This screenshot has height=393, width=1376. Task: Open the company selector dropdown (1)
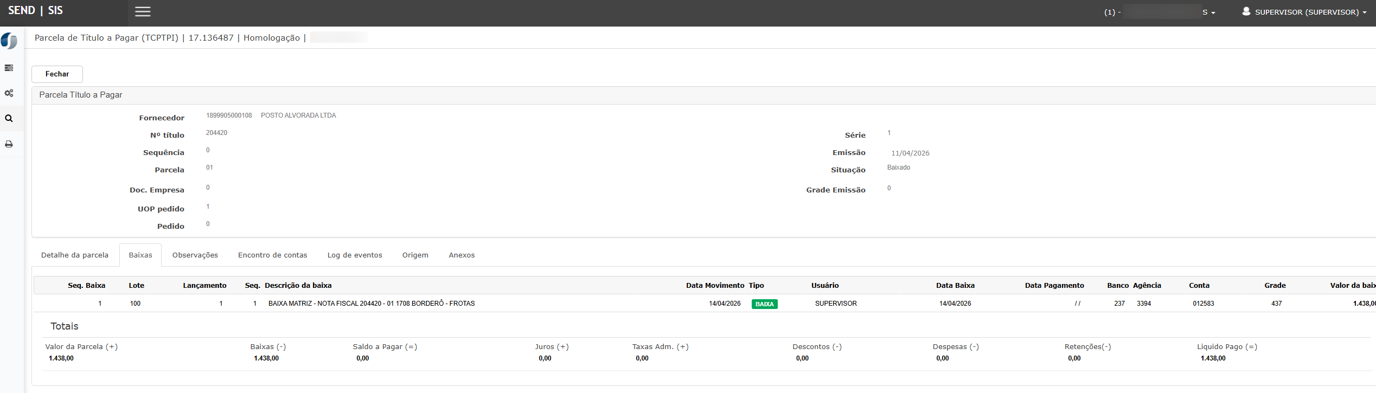click(x=1159, y=12)
